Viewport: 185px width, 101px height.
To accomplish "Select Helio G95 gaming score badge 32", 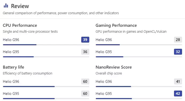I will click(x=178, y=52).
